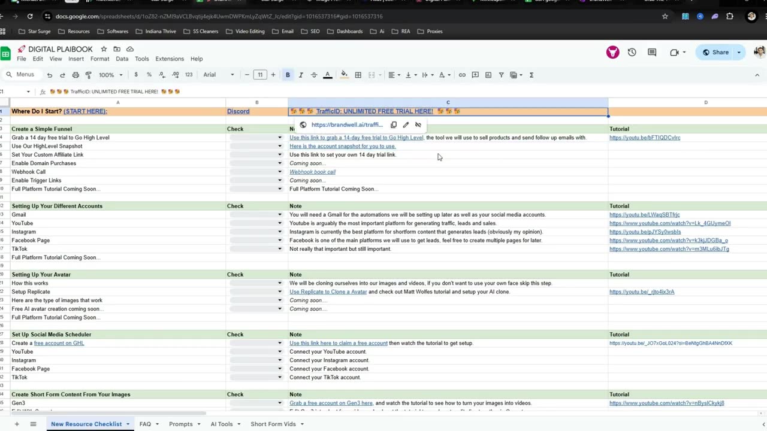767x431 pixels.
Task: Collapse the header with chevron up
Action: [757, 75]
